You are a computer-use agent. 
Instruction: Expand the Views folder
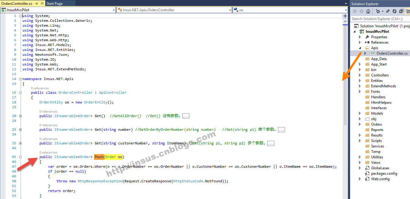pyautogui.click(x=360, y=163)
